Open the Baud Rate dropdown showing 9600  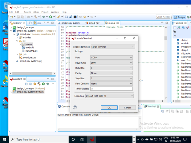tap(111, 63)
